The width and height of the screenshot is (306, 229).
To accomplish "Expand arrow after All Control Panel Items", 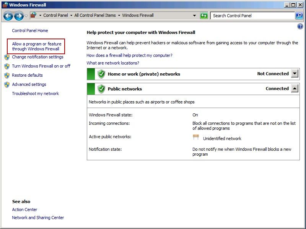I will point(119,15).
